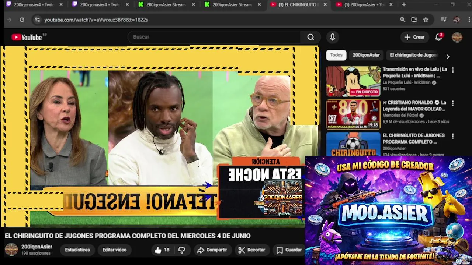This screenshot has height=265, width=472.
Task: Click Editar vídeo button
Action: [114, 250]
